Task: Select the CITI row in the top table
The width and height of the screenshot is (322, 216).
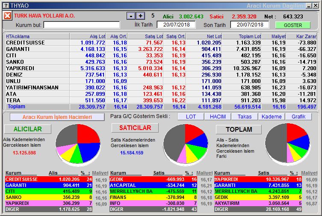Action: click(x=161, y=56)
